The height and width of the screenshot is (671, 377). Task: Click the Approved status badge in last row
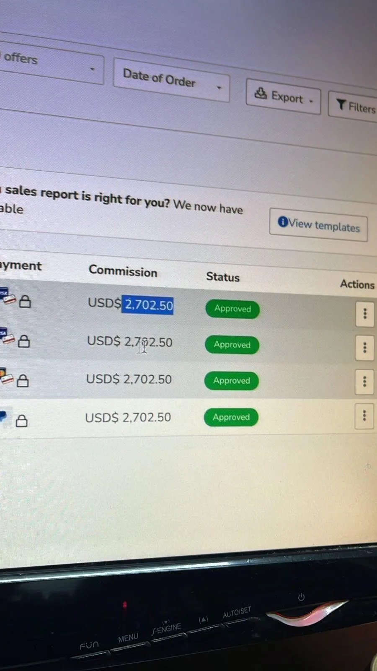point(231,417)
